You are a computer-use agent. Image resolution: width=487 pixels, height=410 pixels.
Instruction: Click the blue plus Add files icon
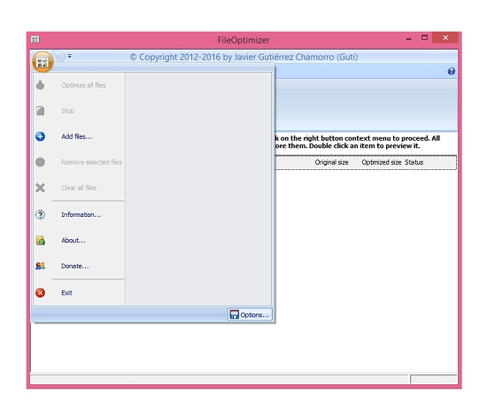(41, 136)
